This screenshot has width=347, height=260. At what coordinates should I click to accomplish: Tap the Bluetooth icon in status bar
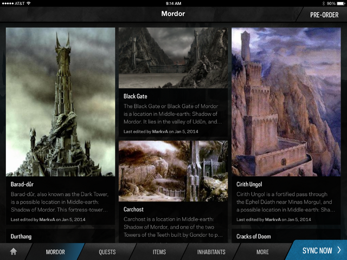click(323, 3)
